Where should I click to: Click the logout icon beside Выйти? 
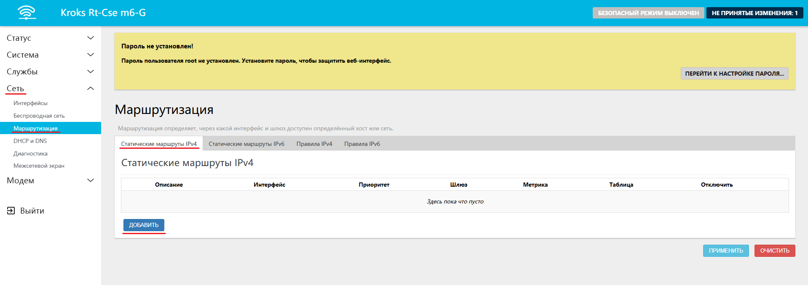11,211
